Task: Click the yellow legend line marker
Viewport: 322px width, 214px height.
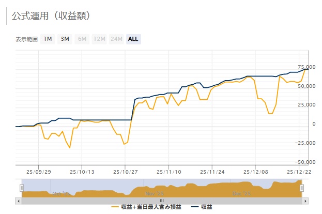Action: (x=115, y=207)
